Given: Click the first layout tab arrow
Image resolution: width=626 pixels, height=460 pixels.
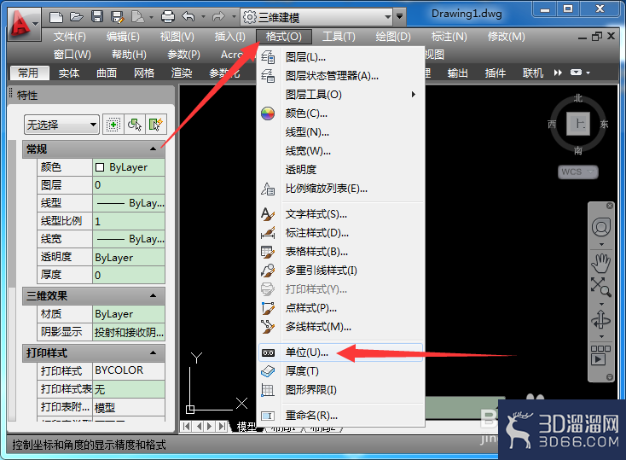Looking at the screenshot, I should [x=186, y=427].
